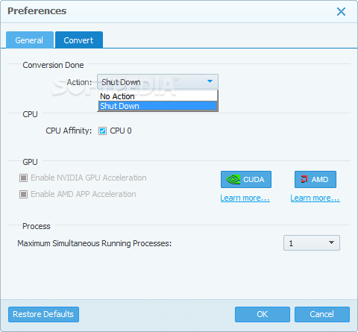Click the AMD button with the red logo
This screenshot has height=332, width=358.
click(x=315, y=179)
